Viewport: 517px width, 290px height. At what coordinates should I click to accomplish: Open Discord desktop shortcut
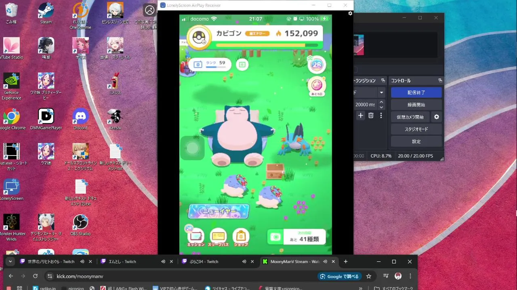(x=80, y=119)
